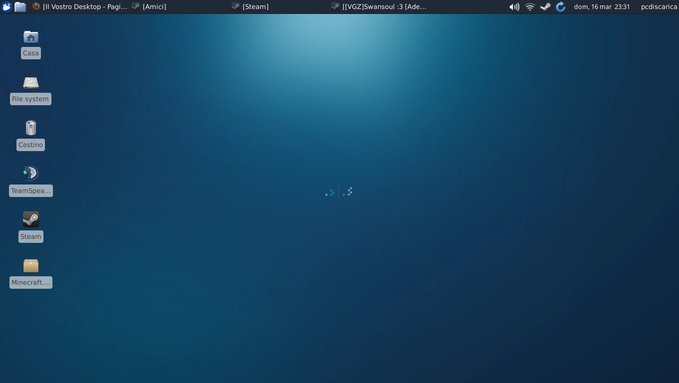
Task: Show the calendar from the panel clock
Action: pyautogui.click(x=602, y=6)
